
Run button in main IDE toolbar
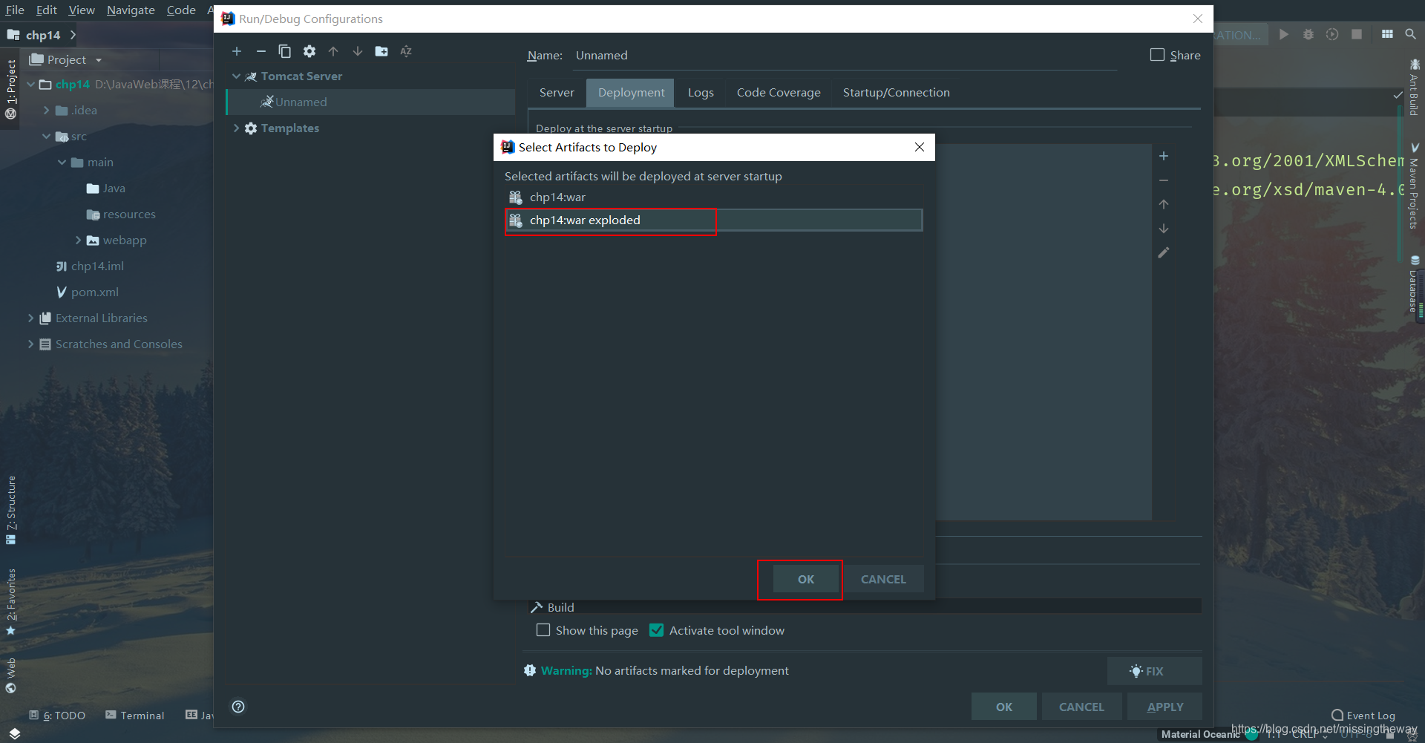point(1284,34)
